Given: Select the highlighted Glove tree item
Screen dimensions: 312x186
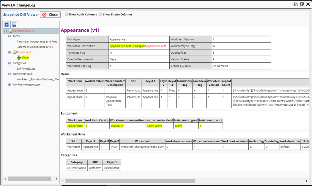Looking at the screenshot, I should pyautogui.click(x=25, y=58).
